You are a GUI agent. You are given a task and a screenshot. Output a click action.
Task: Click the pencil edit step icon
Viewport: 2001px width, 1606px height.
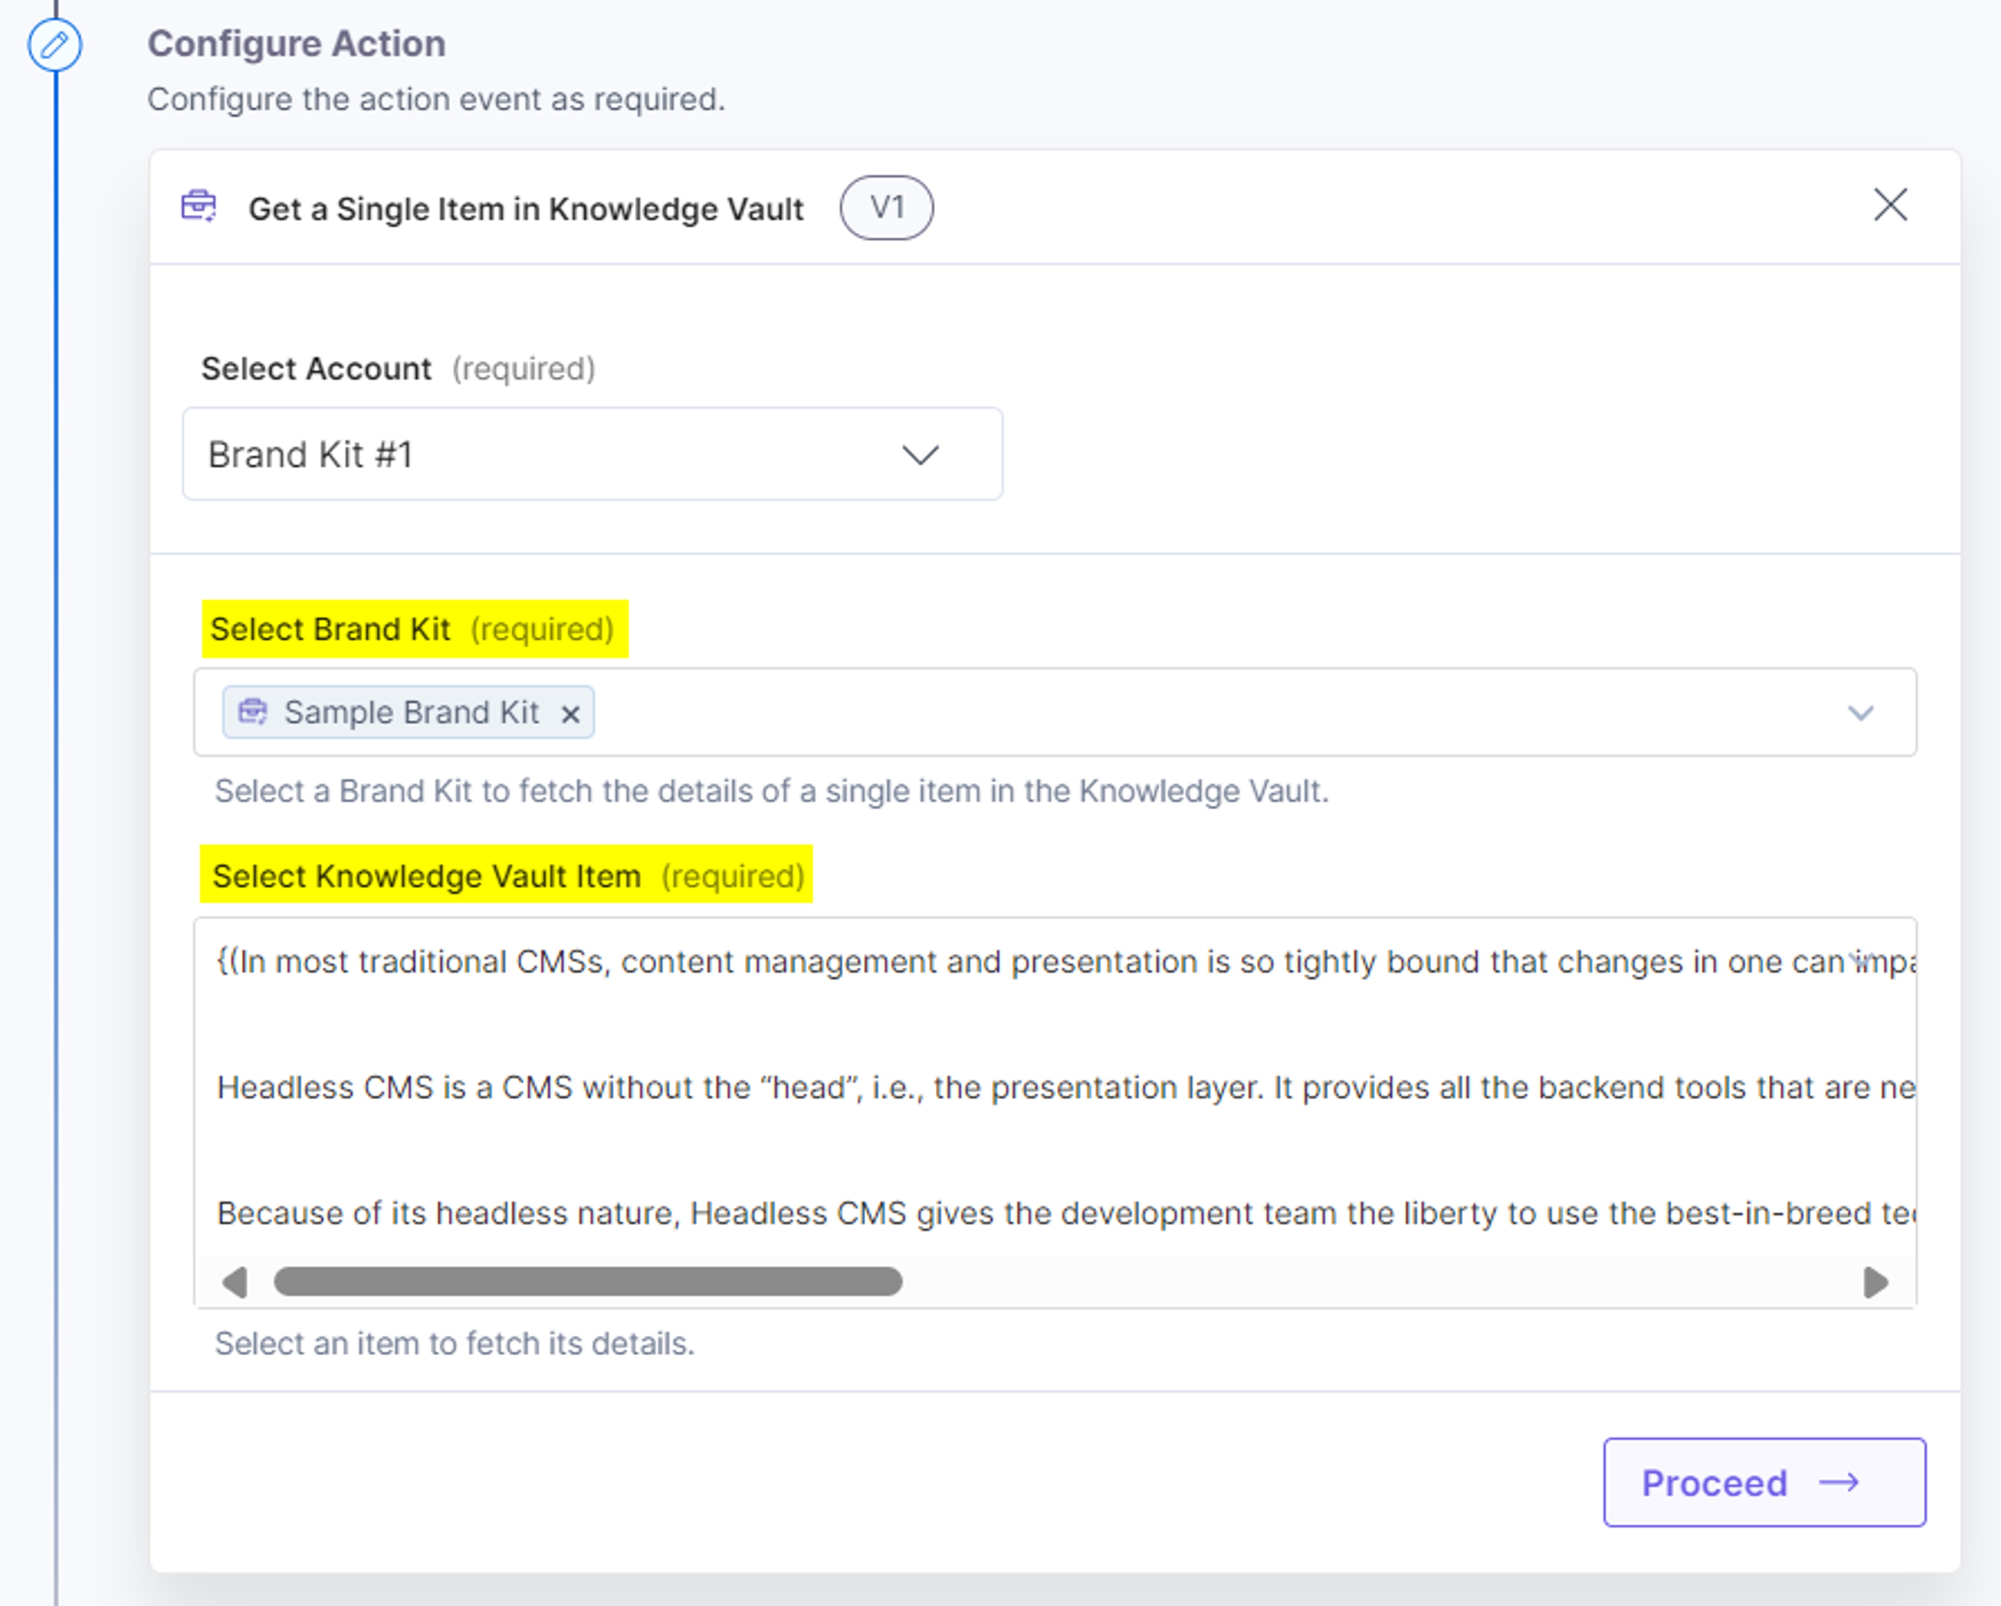point(55,44)
